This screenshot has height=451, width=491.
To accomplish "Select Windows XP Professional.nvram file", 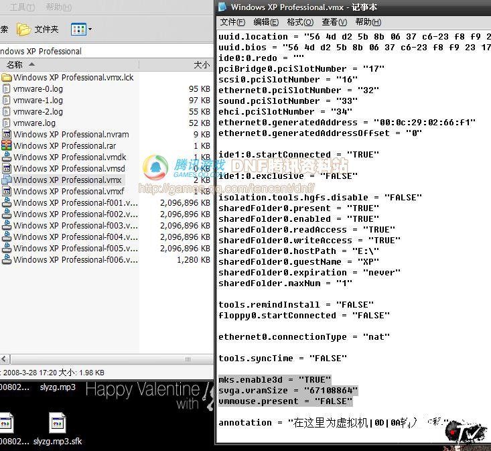I will point(70,134).
